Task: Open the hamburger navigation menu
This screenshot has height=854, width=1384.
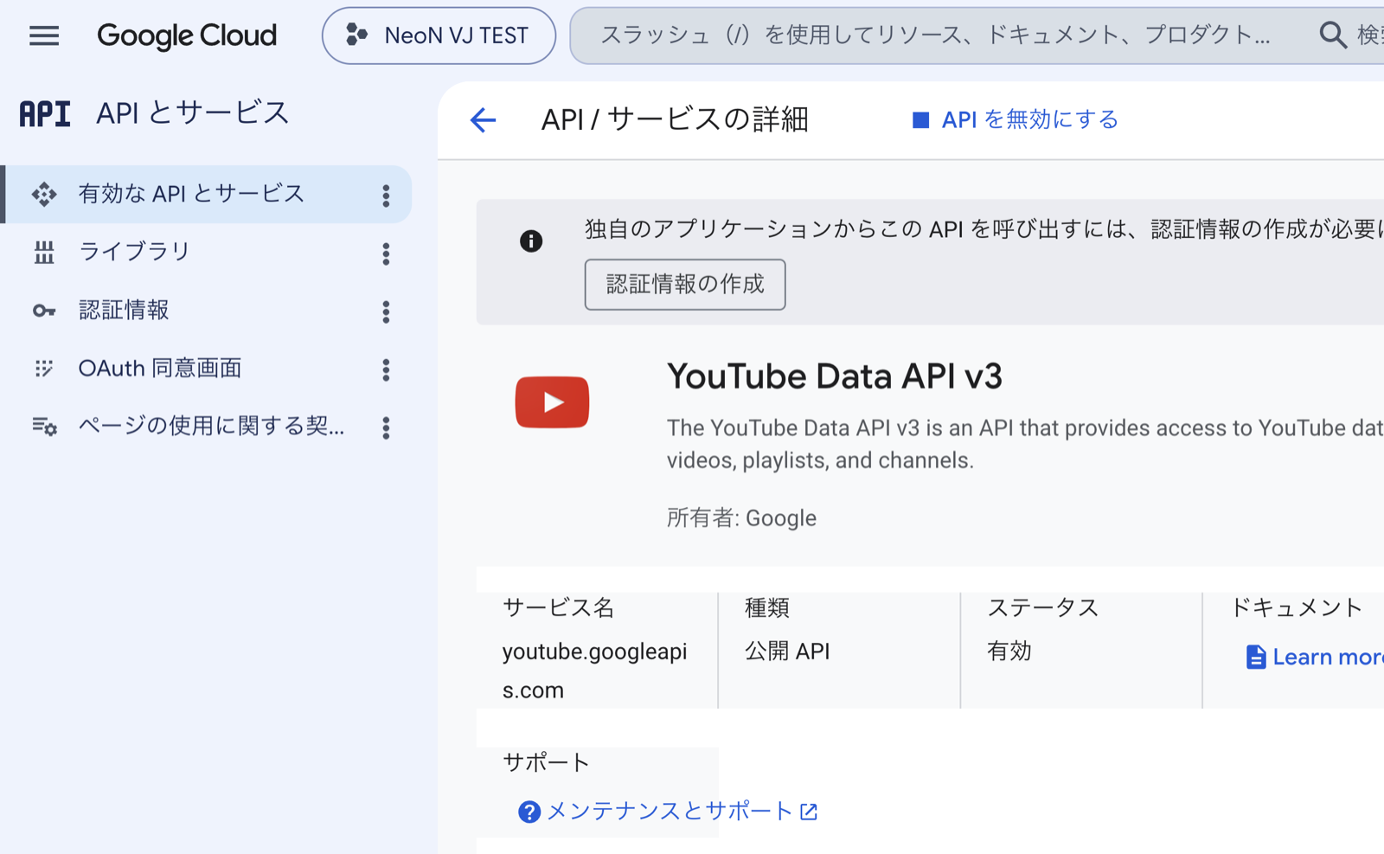Action: click(44, 35)
